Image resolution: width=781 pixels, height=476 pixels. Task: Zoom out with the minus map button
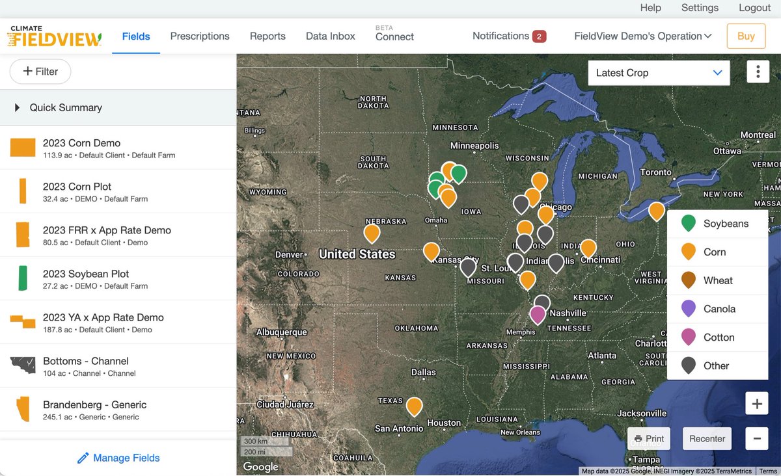(757, 439)
